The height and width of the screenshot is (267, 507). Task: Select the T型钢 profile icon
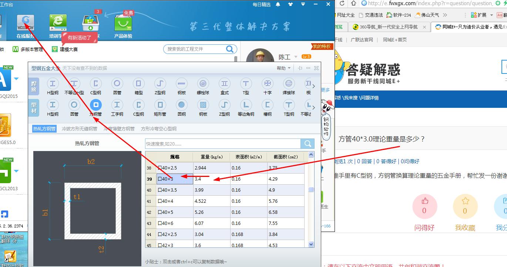[289, 105]
